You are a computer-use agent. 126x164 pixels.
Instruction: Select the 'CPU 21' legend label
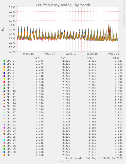(x=11, y=125)
